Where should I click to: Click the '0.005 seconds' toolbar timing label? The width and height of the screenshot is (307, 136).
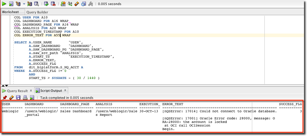pyautogui.click(x=110, y=4)
